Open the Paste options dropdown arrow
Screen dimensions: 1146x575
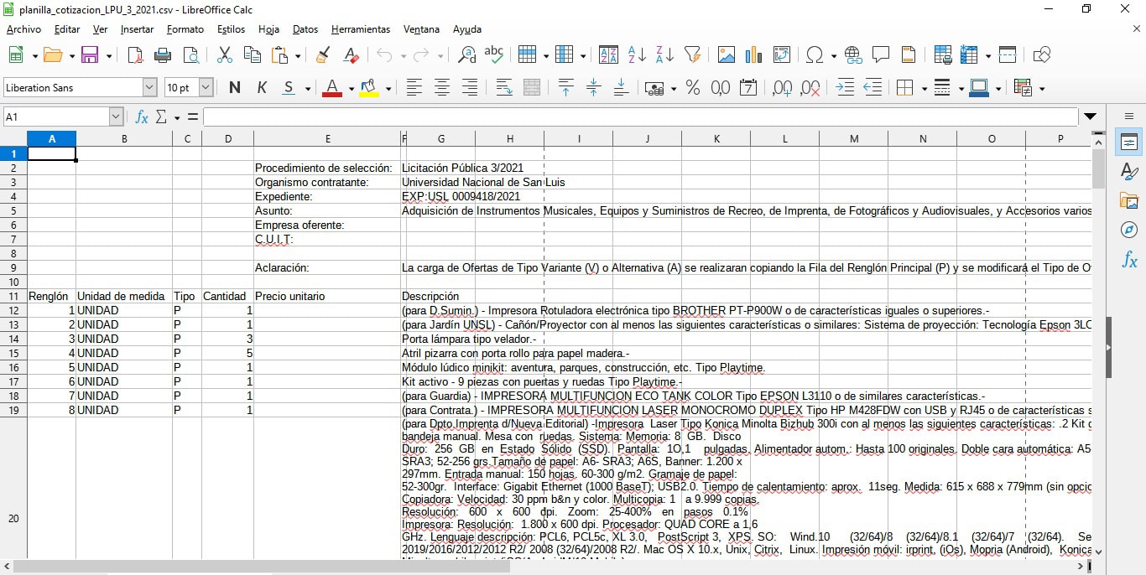click(297, 56)
